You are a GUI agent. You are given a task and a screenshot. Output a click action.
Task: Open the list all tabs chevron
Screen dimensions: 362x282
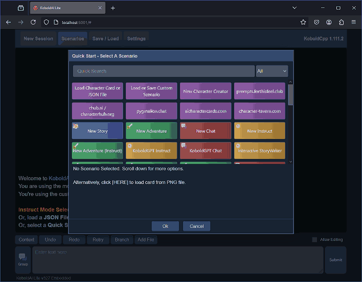tap(294, 8)
